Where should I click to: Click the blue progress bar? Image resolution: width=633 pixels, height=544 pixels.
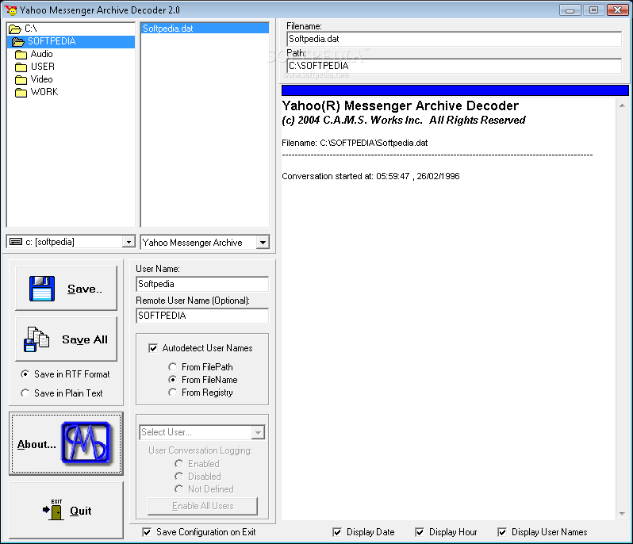pos(455,90)
